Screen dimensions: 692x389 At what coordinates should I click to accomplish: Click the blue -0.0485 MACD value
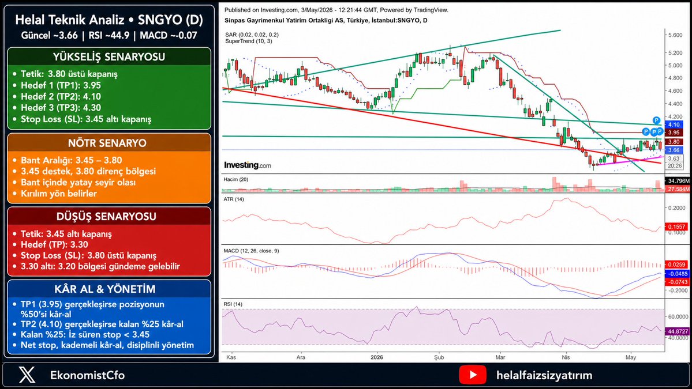[x=677, y=274]
